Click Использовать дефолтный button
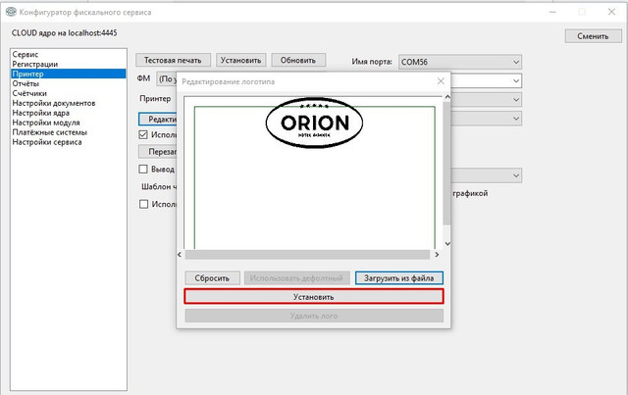628x395 pixels. click(296, 278)
